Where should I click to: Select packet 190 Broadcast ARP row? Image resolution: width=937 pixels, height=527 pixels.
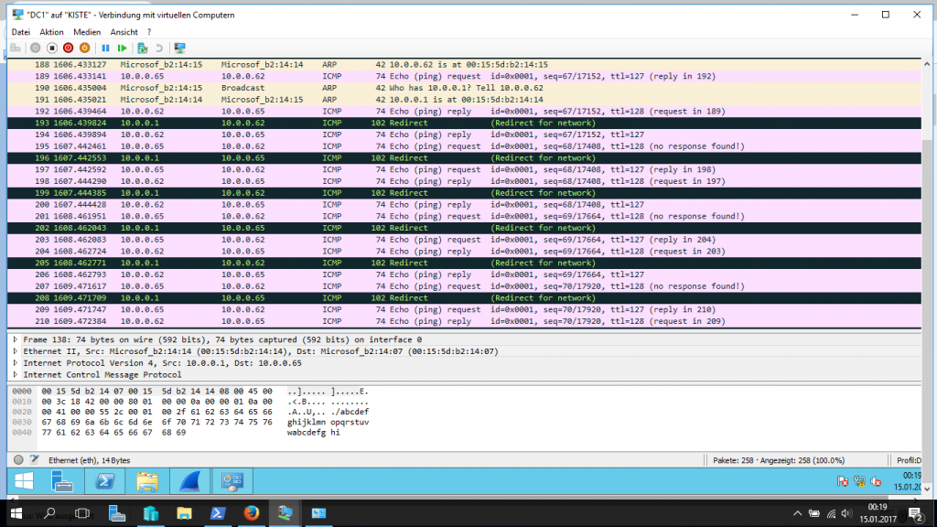[464, 88]
